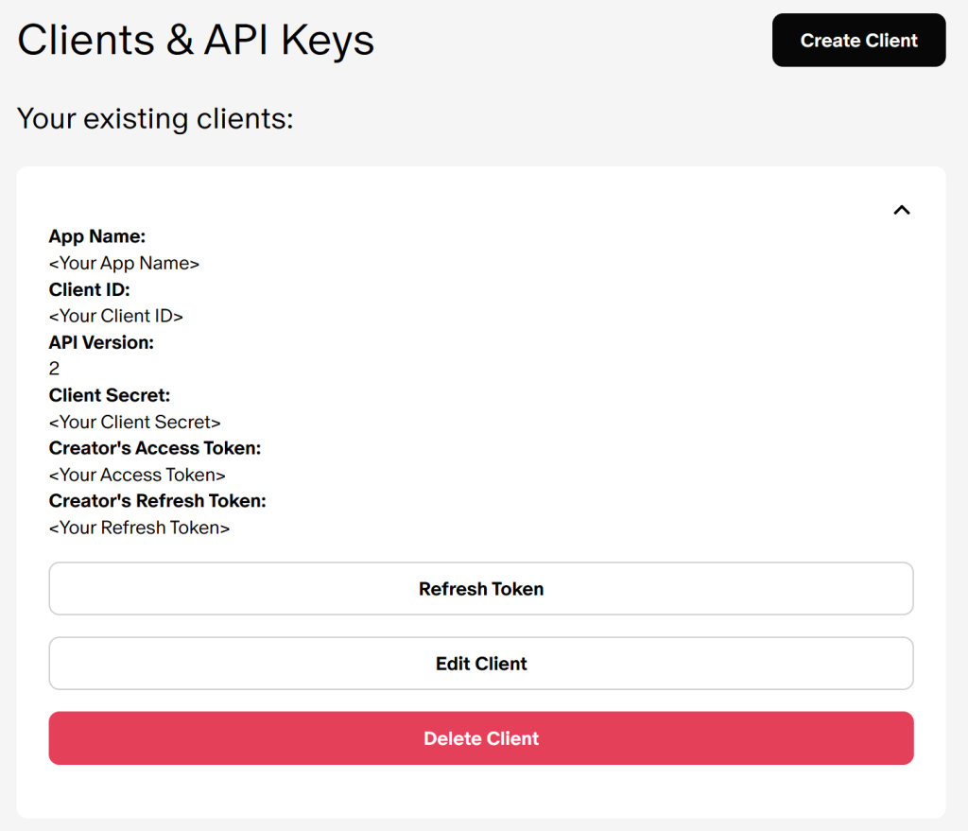
Task: Select the <Your Client Secret> value
Action: coord(134,422)
